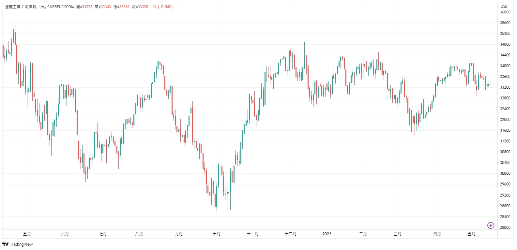Image resolution: width=517 pixels, height=250 pixels.
Task: Click the 六月 time axis label
Action: click(x=65, y=234)
